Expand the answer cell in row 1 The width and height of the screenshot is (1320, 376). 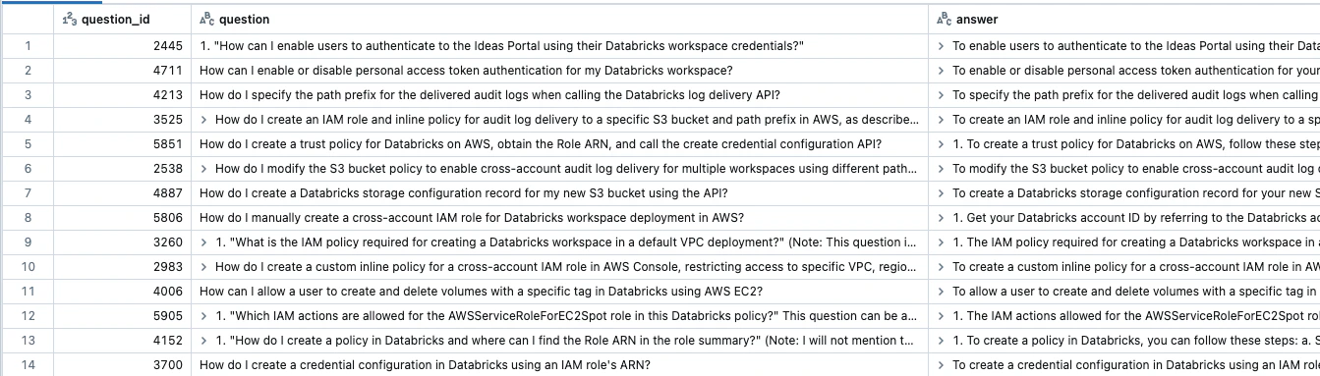pyautogui.click(x=942, y=46)
